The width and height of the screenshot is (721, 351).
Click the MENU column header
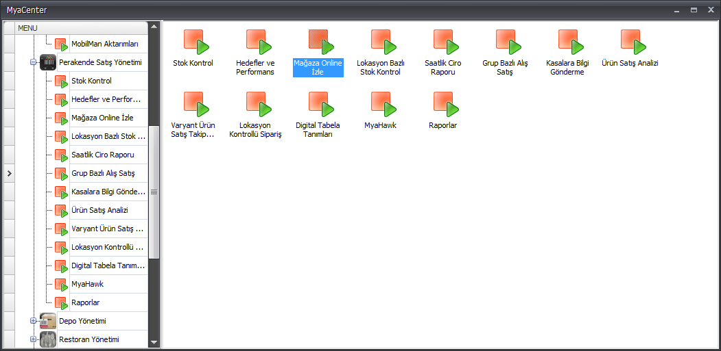point(82,28)
